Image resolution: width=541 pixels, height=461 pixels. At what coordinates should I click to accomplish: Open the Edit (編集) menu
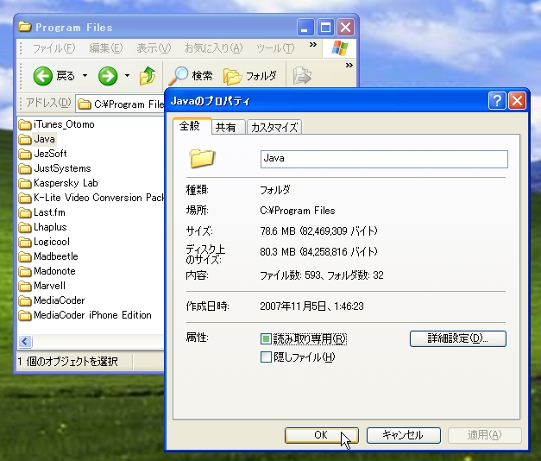pyautogui.click(x=106, y=48)
